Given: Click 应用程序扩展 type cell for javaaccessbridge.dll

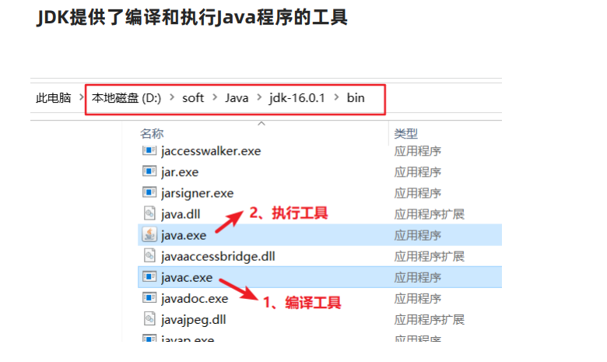Looking at the screenshot, I should pos(429,256).
